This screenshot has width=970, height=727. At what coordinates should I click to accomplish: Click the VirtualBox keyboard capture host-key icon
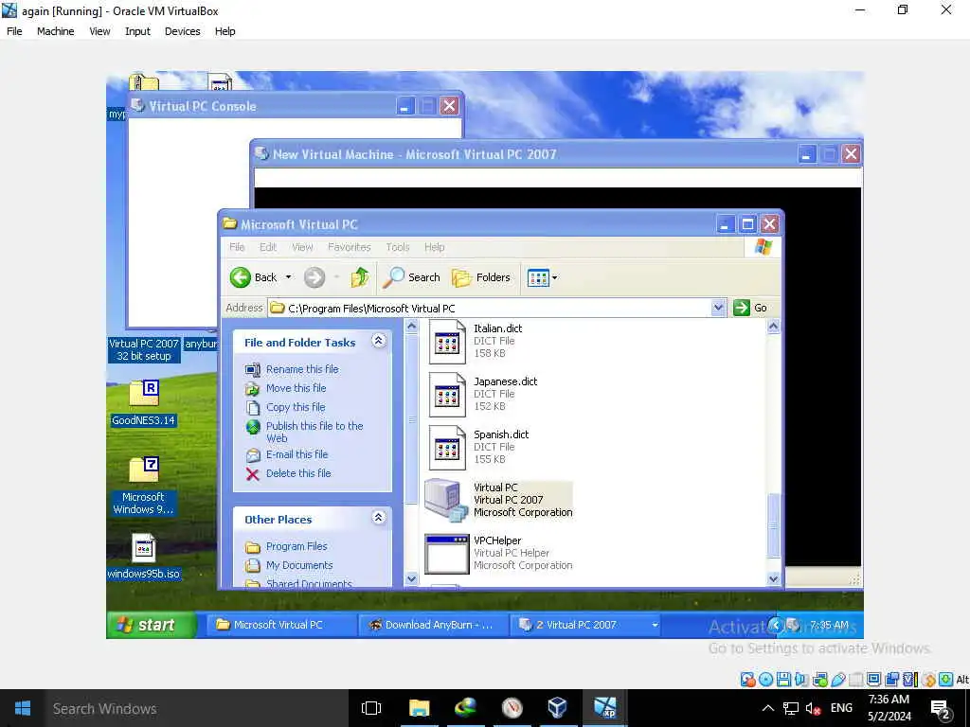(946, 680)
